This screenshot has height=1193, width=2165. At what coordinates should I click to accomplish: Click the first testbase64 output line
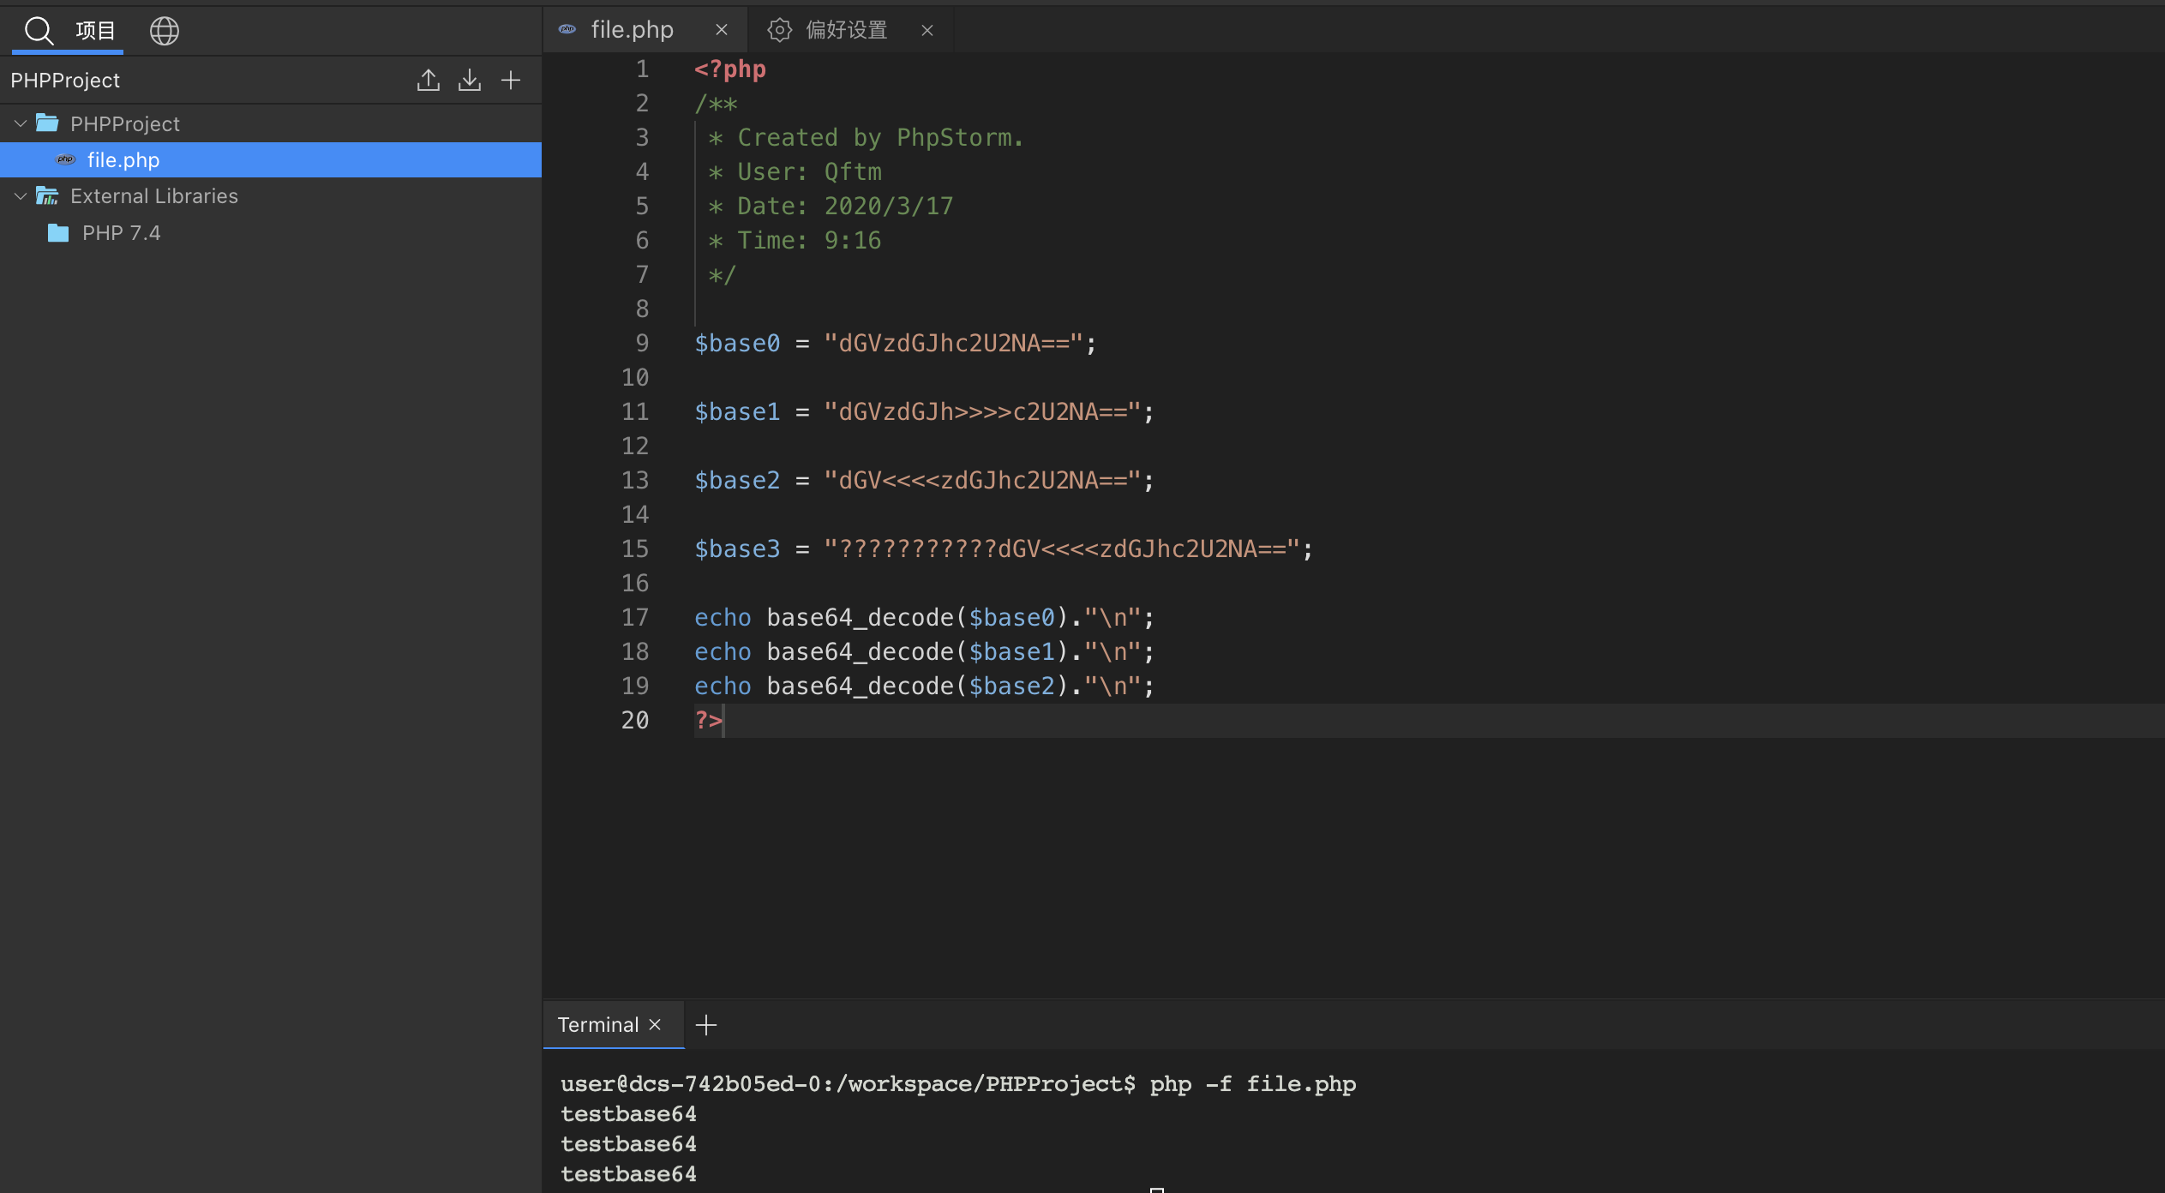point(628,1114)
